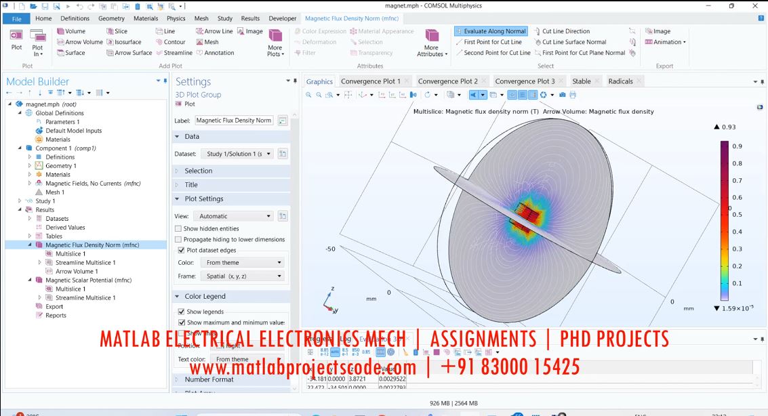Image resolution: width=768 pixels, height=416 pixels.
Task: Open the Frame dropdown showing Spatial
Action: [241, 276]
